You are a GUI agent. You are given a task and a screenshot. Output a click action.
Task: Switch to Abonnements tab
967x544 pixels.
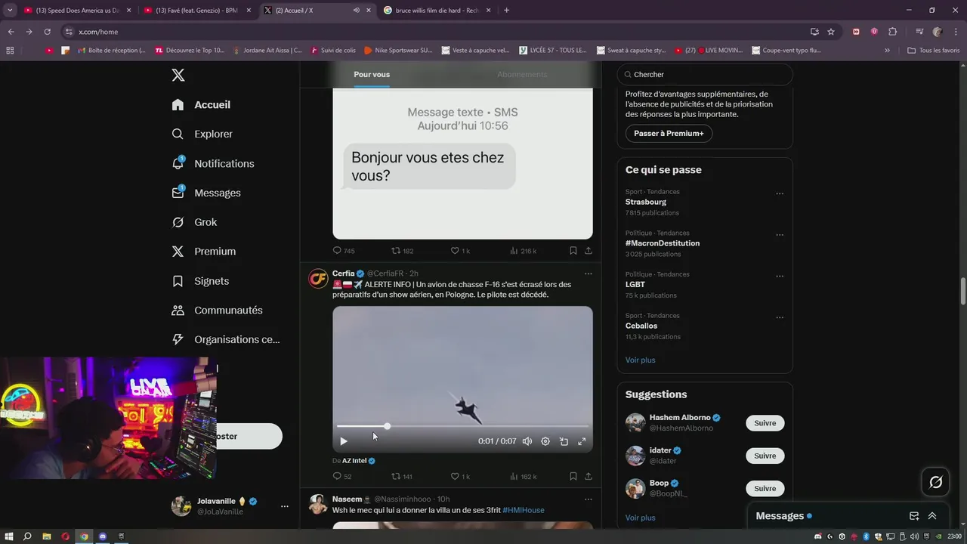click(x=522, y=74)
